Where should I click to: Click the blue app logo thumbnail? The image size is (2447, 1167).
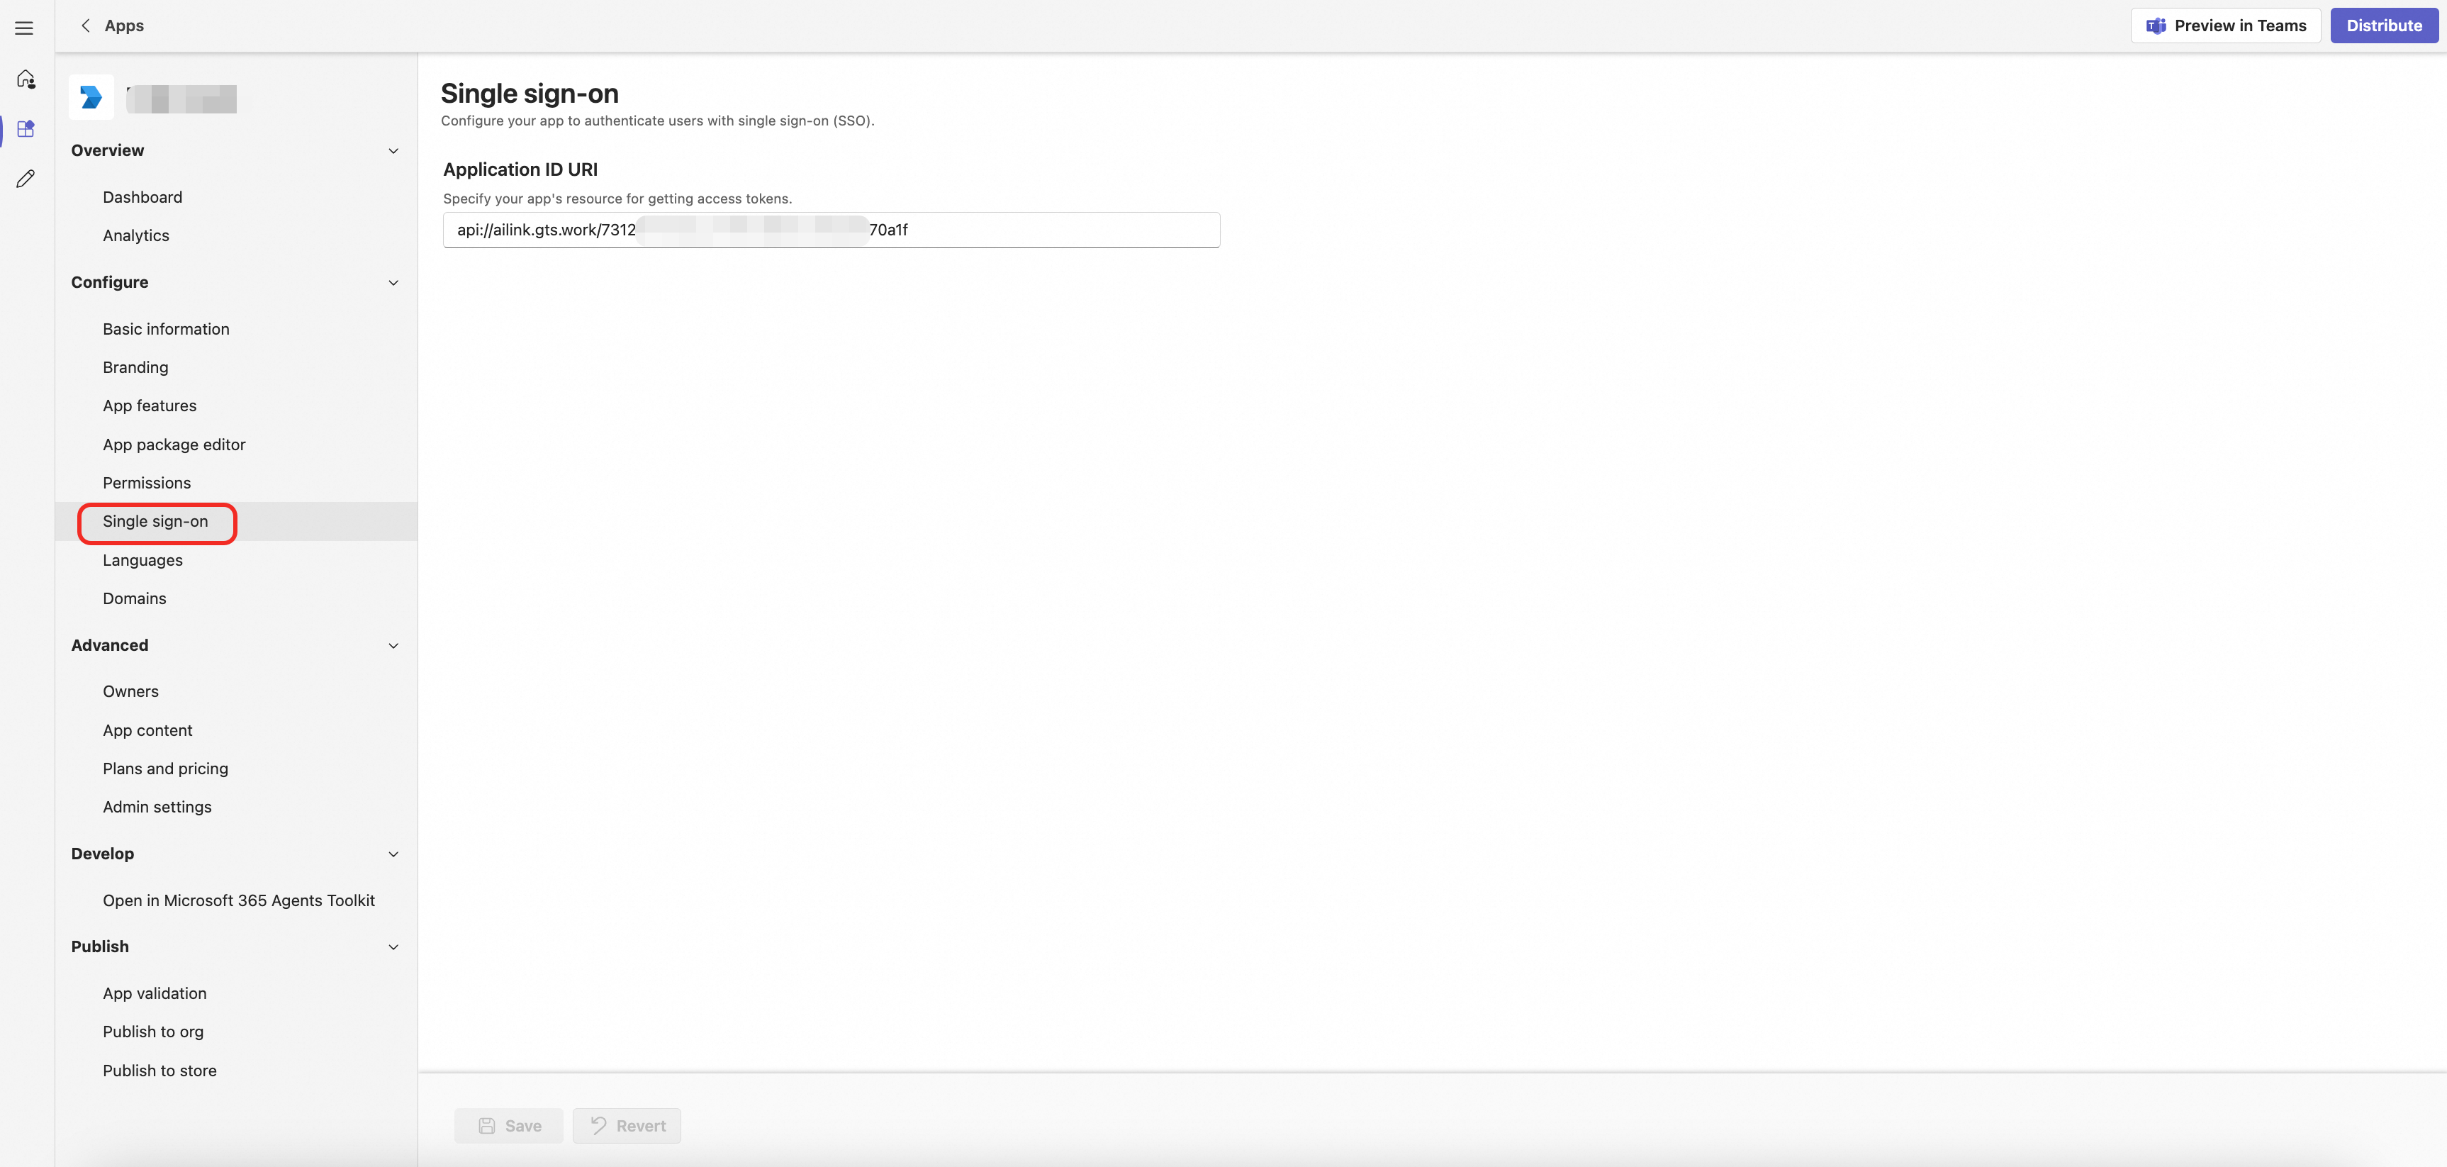tap(91, 97)
